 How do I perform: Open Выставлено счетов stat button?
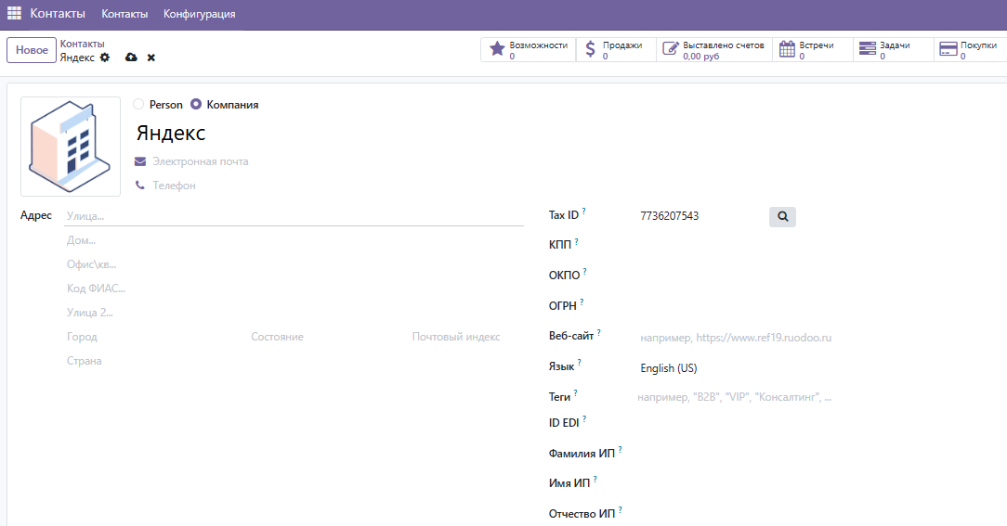pyautogui.click(x=714, y=50)
